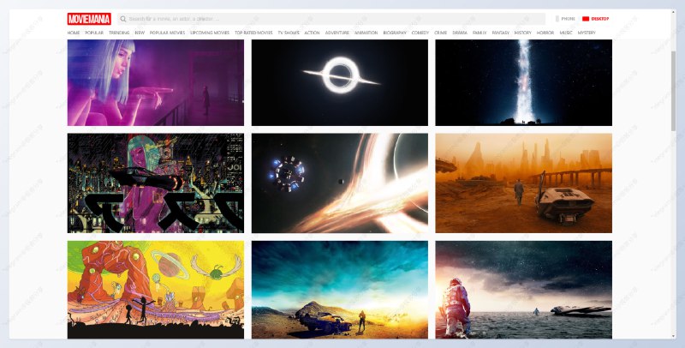685x348 pixels.
Task: Click the MovieMania logo
Action: [89, 18]
